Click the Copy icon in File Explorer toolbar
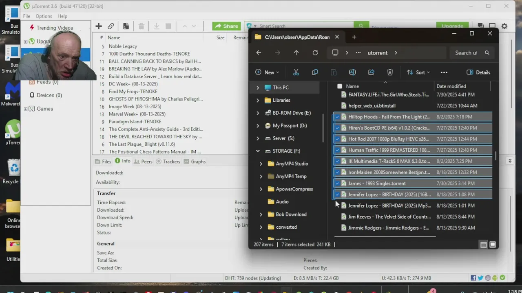This screenshot has width=522, height=293. 315,72
